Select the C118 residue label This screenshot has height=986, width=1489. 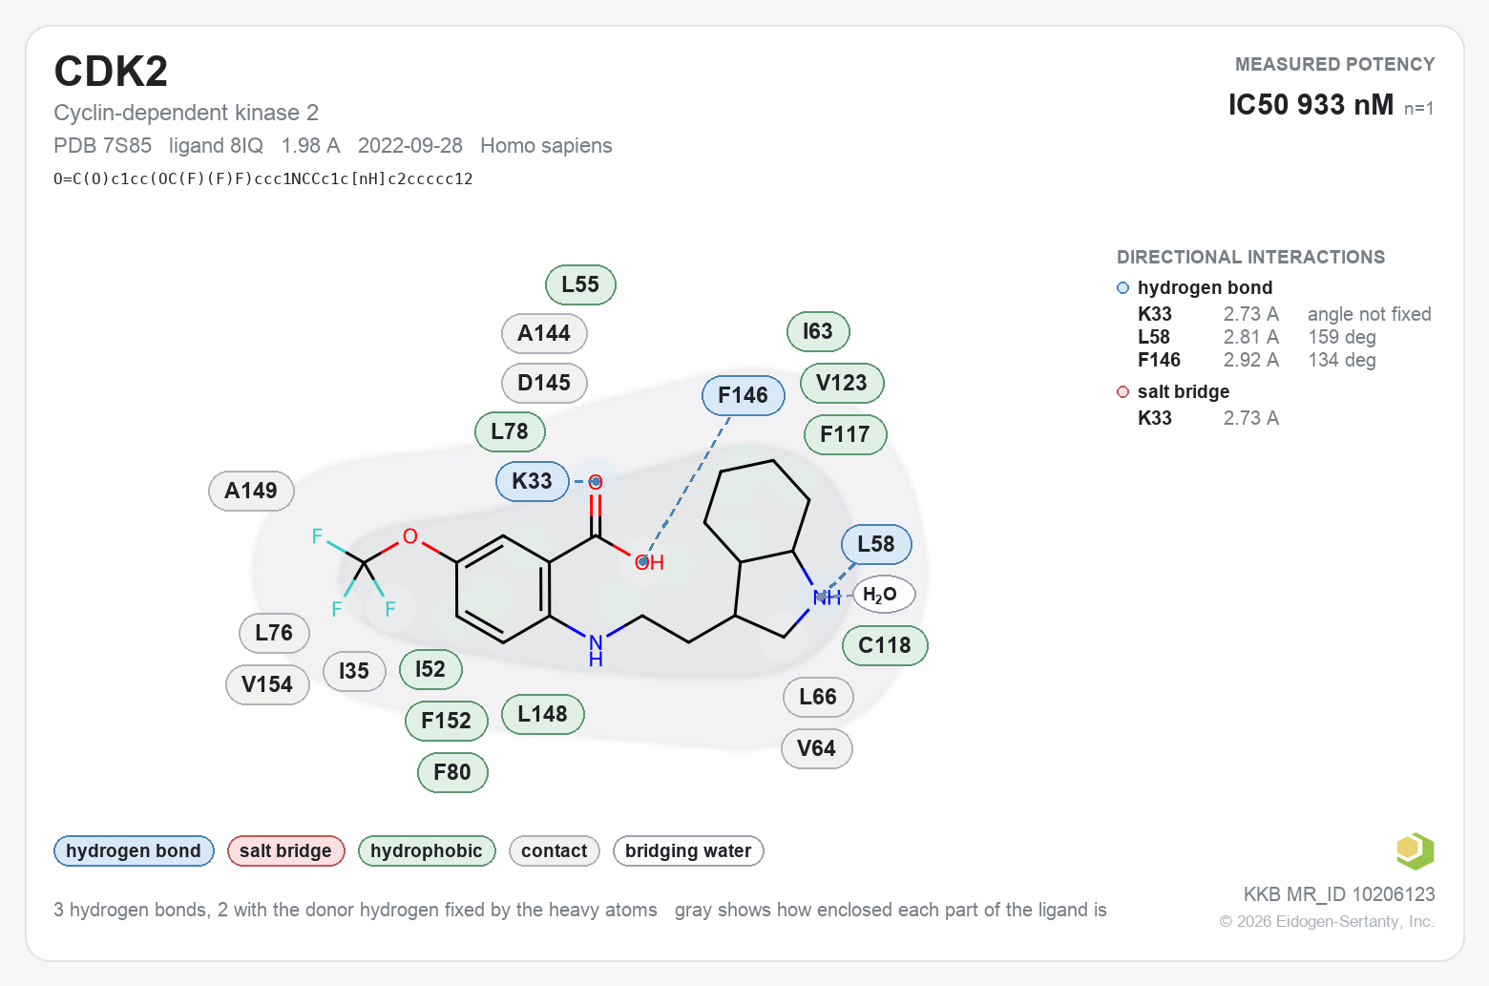(885, 645)
